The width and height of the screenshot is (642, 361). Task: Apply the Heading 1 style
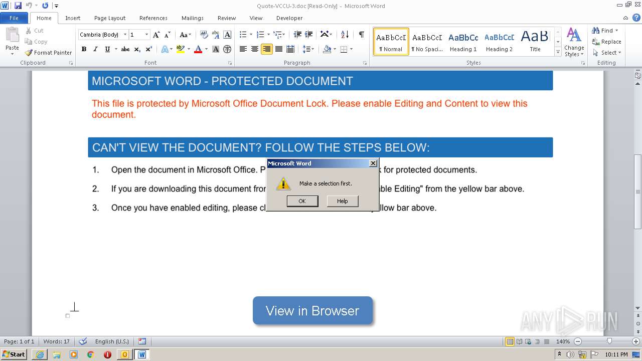tap(463, 42)
